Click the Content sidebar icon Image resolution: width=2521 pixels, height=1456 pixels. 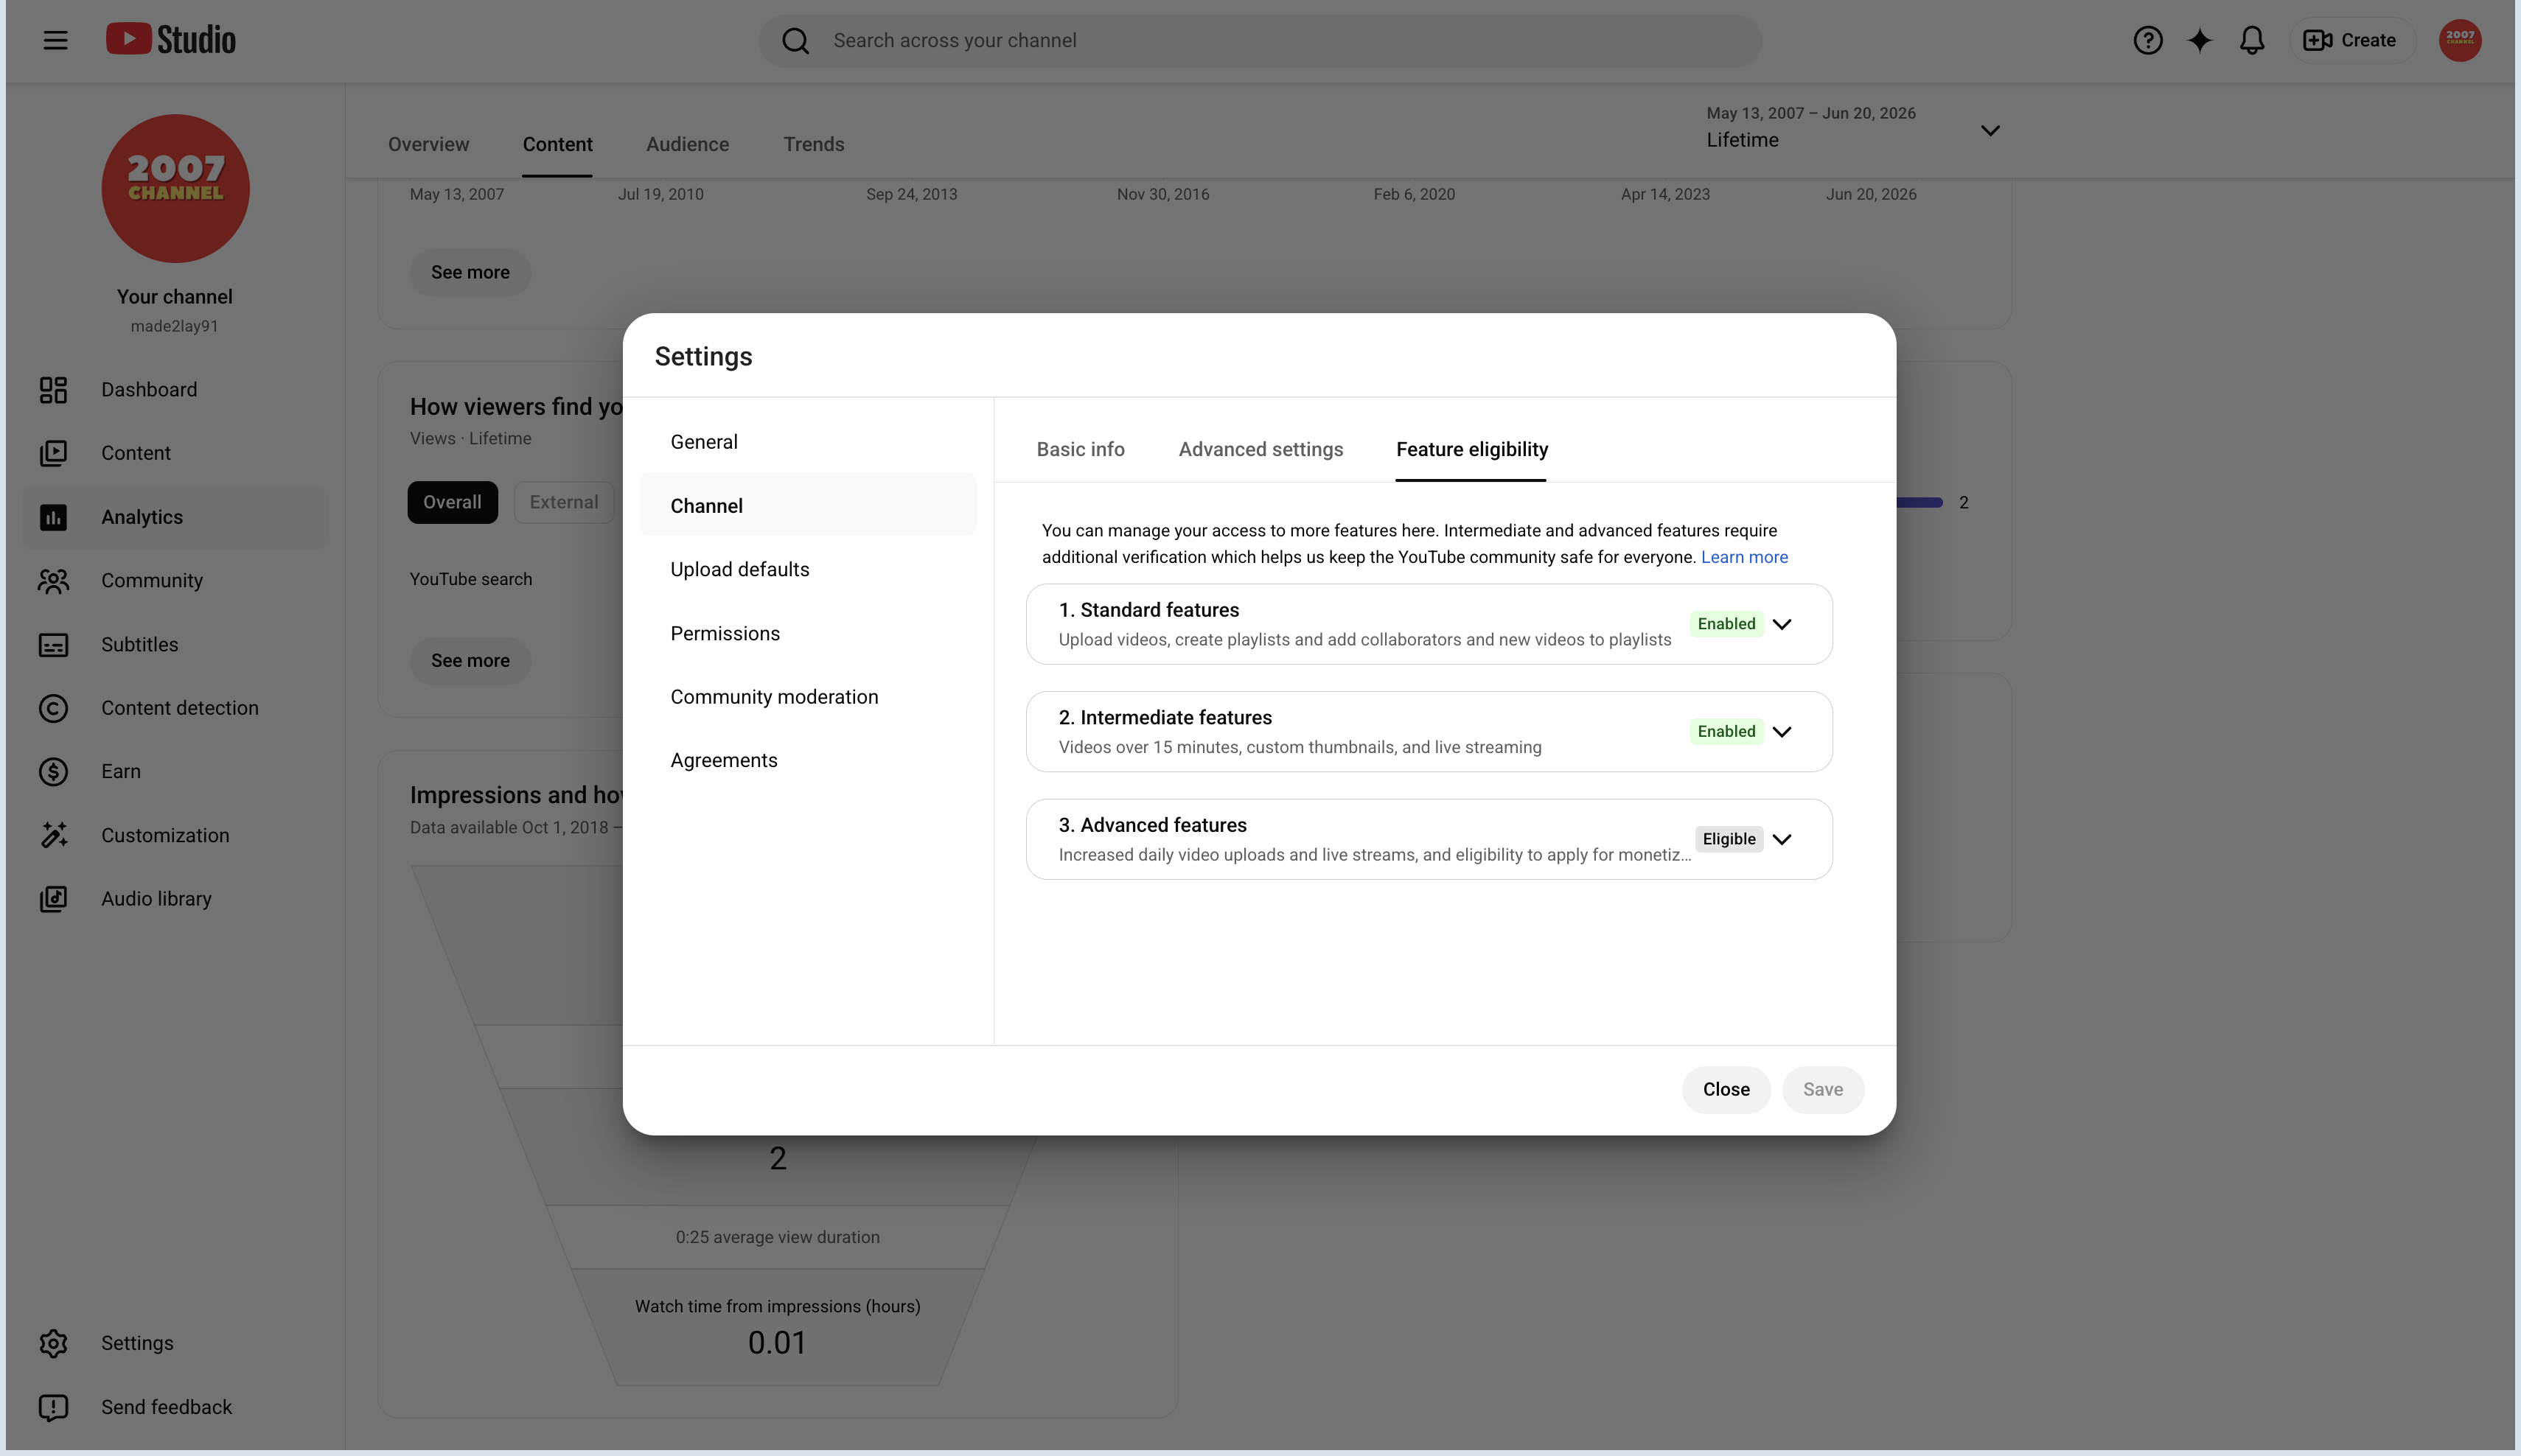(x=53, y=453)
